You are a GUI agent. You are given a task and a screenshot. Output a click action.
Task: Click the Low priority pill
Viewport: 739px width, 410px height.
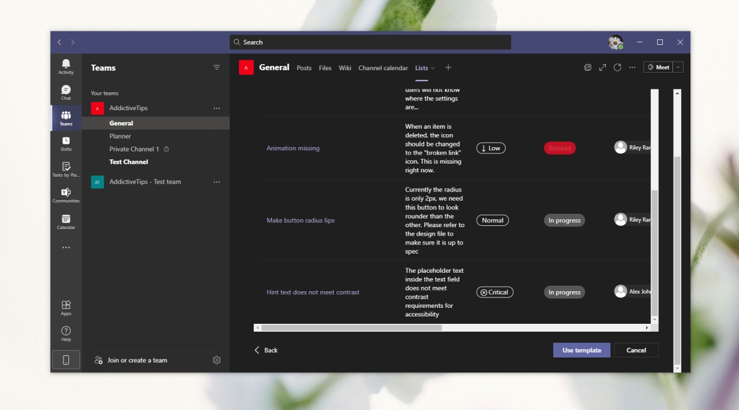click(x=491, y=148)
